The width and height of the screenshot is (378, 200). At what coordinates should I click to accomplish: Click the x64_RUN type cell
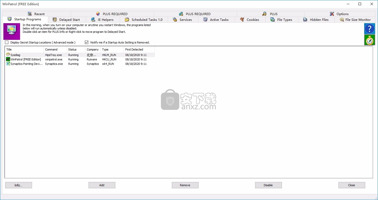[x=108, y=64]
